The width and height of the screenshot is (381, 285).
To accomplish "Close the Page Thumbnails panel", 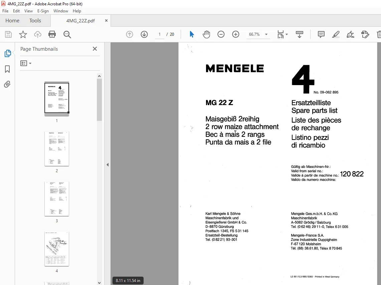I will [x=95, y=49].
